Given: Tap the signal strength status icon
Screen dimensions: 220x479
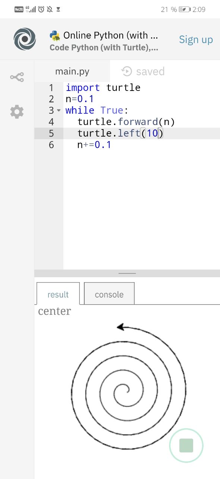Looking at the screenshot, I should click(x=31, y=9).
